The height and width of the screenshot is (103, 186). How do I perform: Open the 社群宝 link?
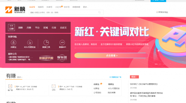click(96, 88)
